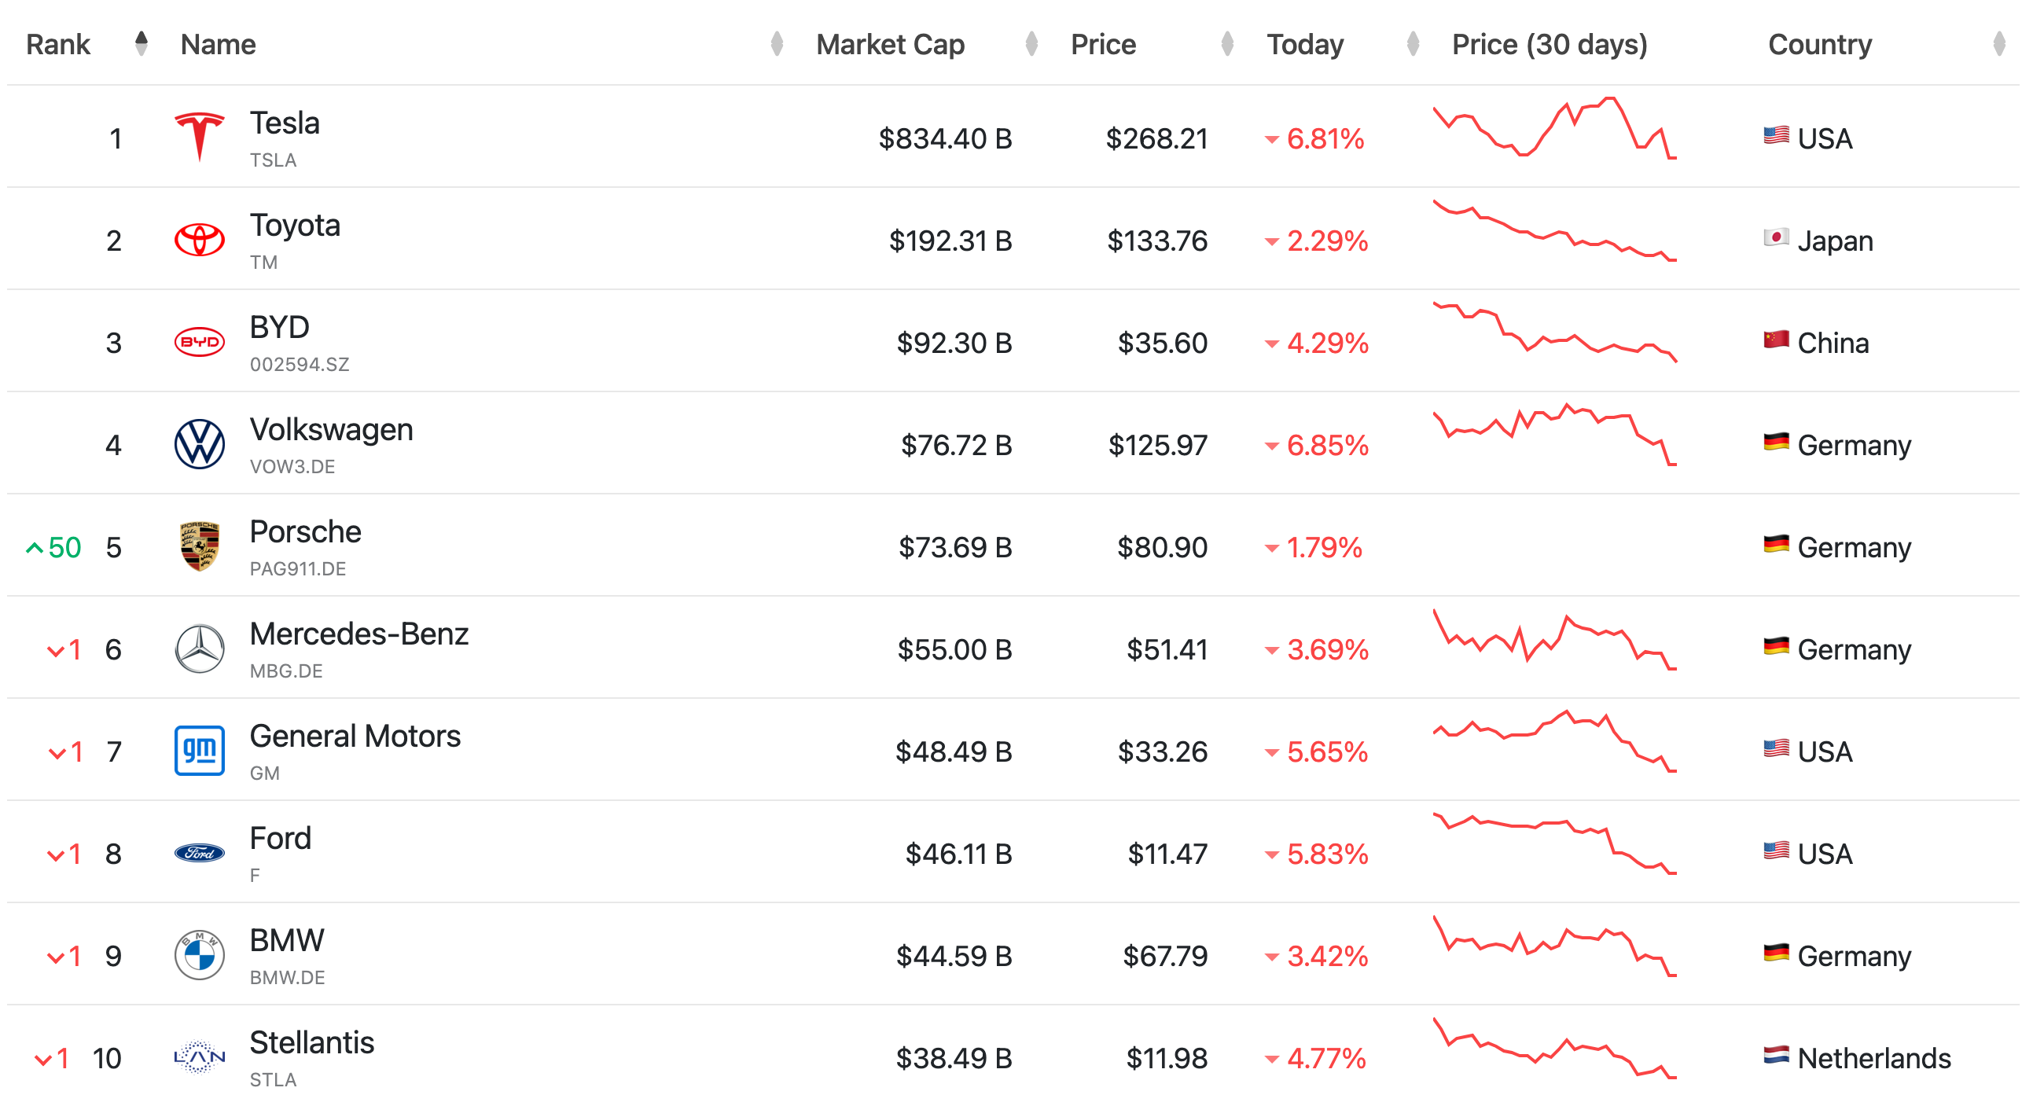The image size is (2033, 1106).
Task: Open the Stellantis company link
Action: [312, 1042]
